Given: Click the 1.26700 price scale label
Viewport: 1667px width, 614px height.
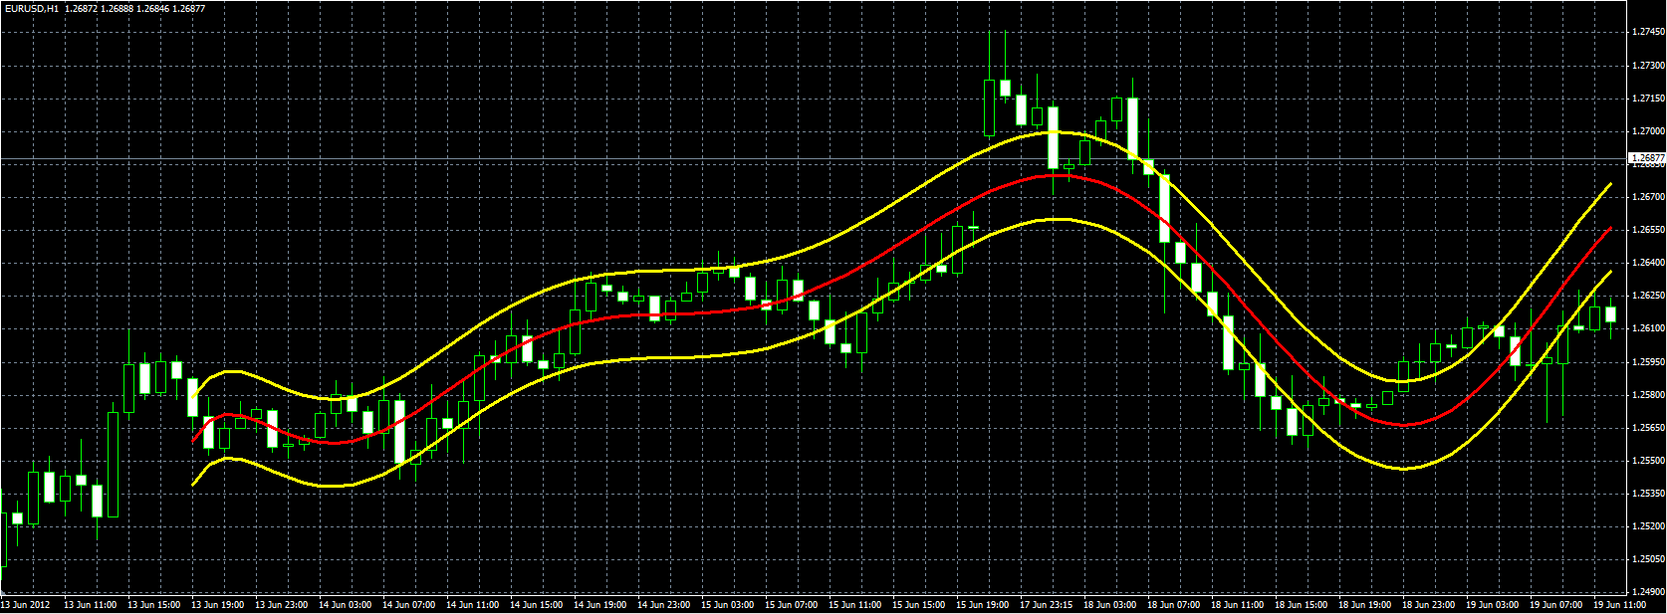Looking at the screenshot, I should 1648,197.
